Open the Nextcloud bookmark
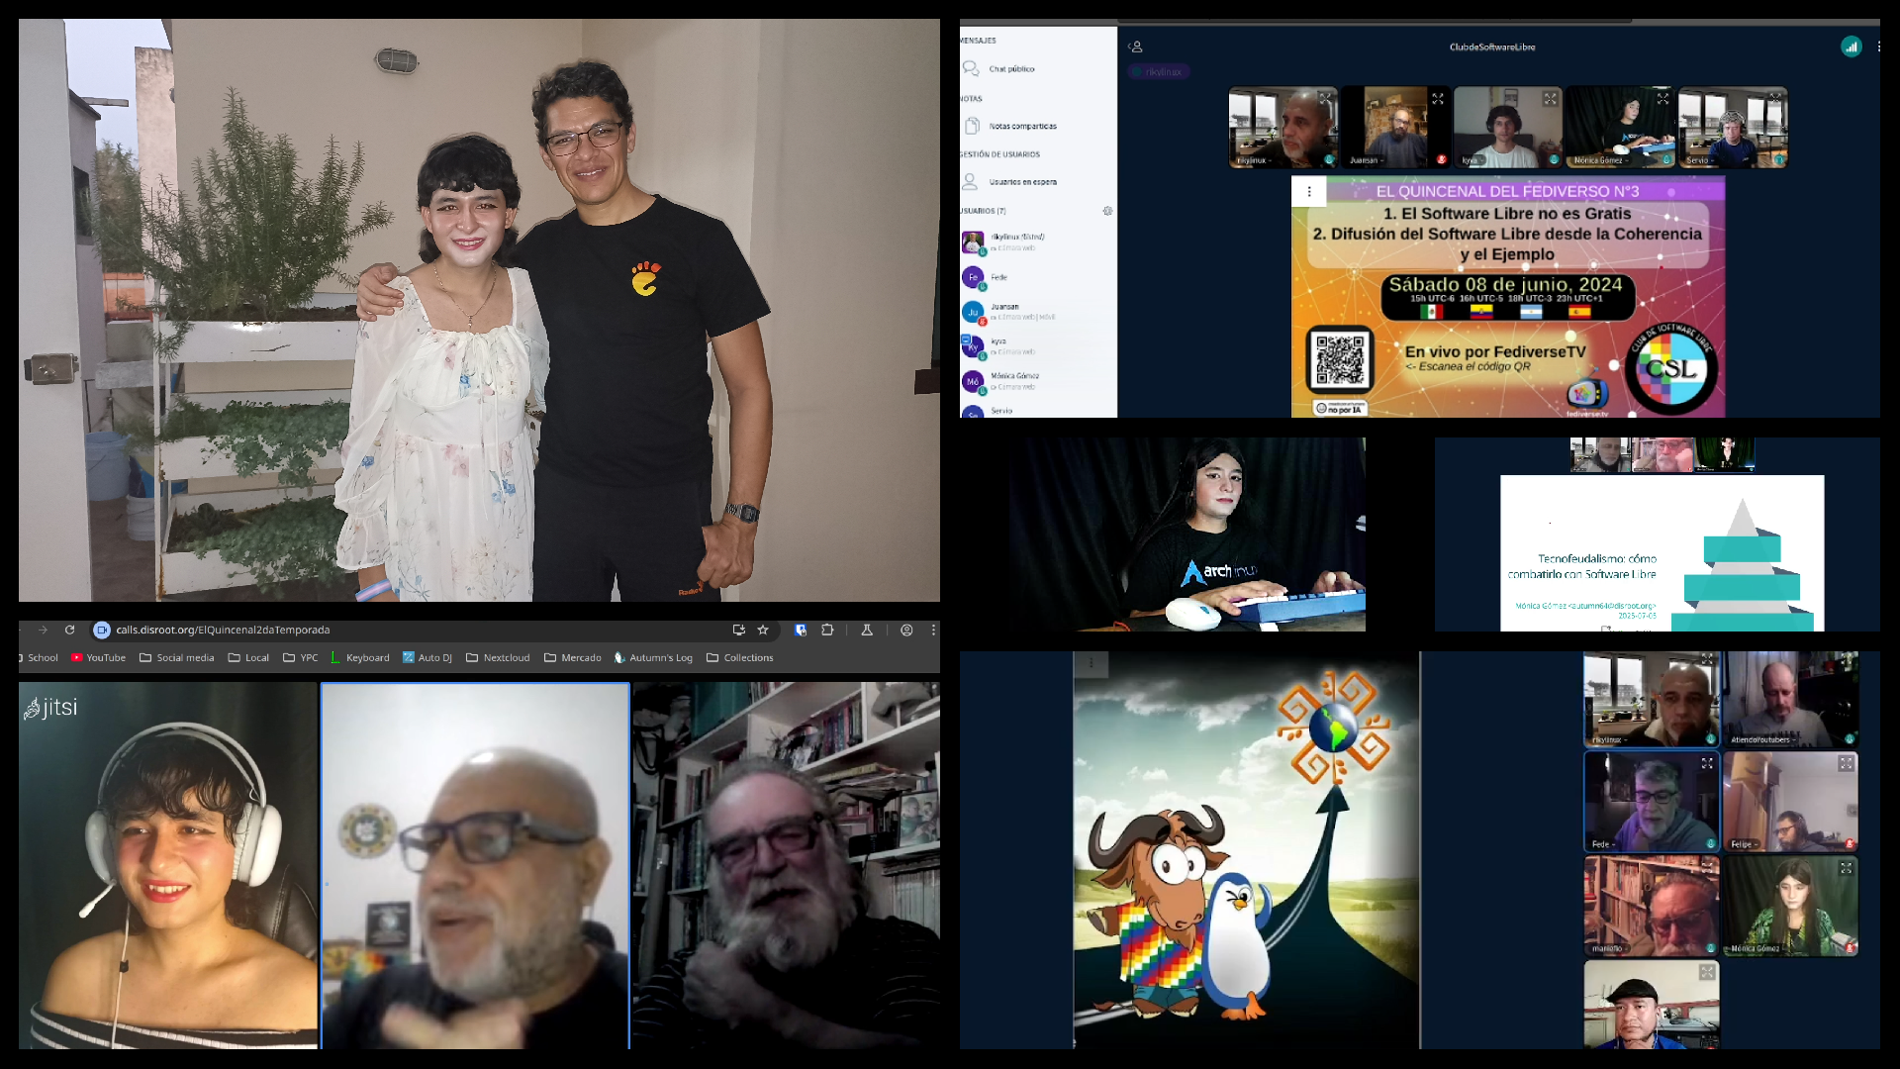 506,657
